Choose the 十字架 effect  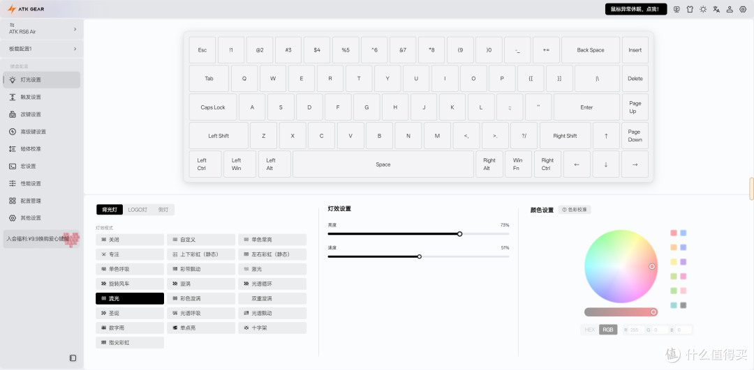272,328
